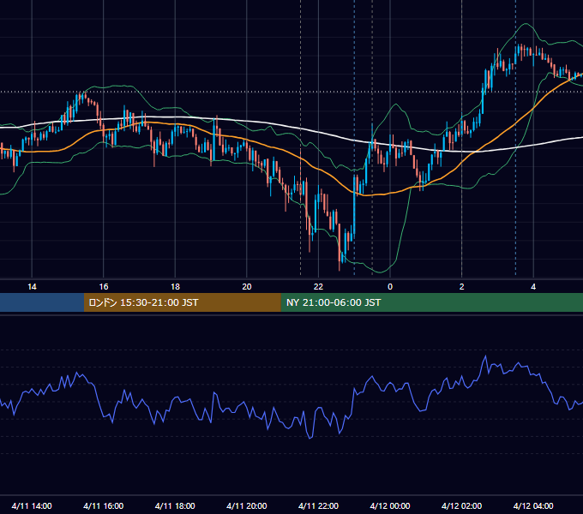The image size is (583, 514).
Task: Click the 4/11 20:00 time label
Action: click(x=247, y=505)
